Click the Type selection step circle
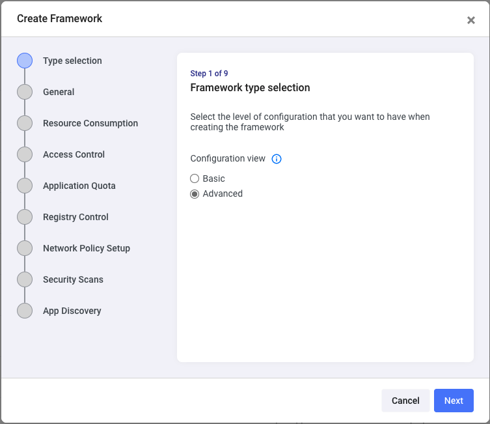The image size is (490, 424). tap(25, 61)
